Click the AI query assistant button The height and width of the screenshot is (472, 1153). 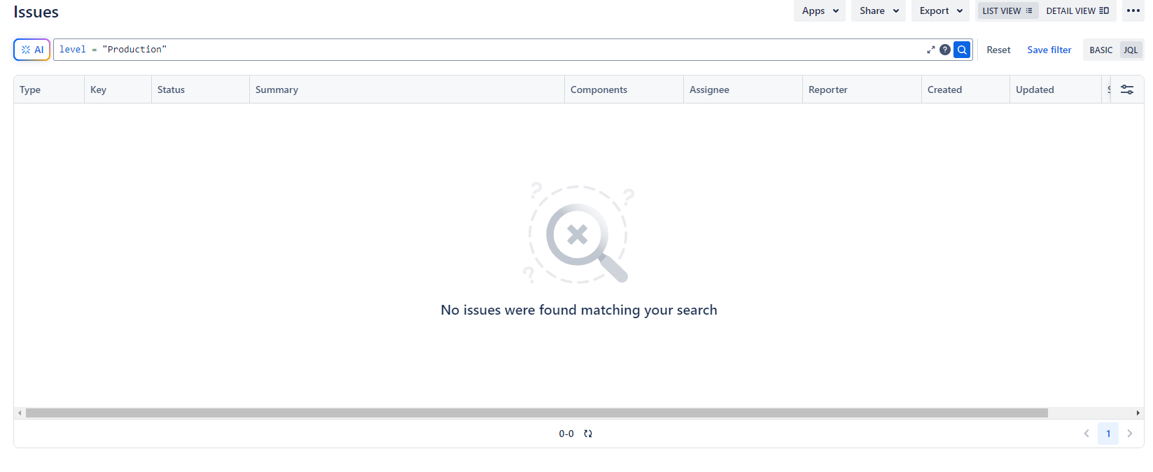pos(32,50)
